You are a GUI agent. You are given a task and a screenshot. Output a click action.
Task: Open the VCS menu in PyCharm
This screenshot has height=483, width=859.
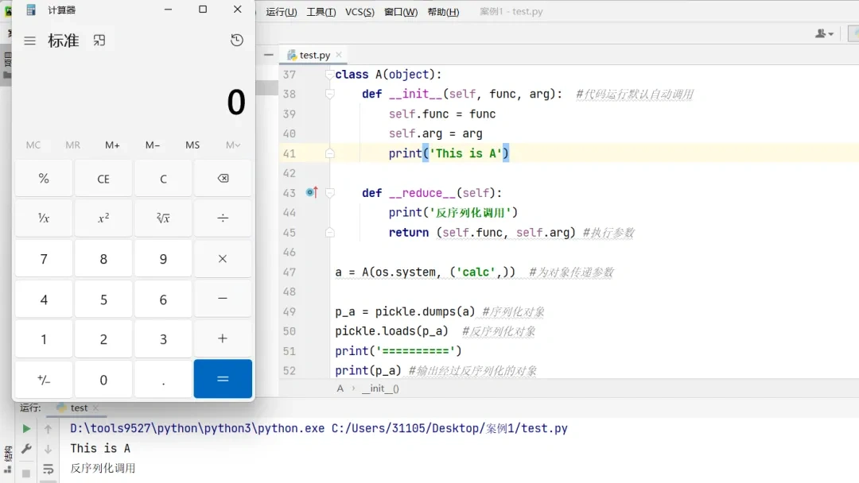point(360,11)
